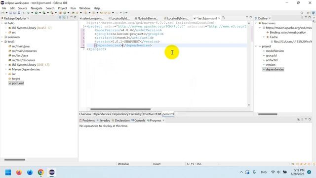The image size is (316, 178).
Task: Open the File menu
Action: coord(4,8)
